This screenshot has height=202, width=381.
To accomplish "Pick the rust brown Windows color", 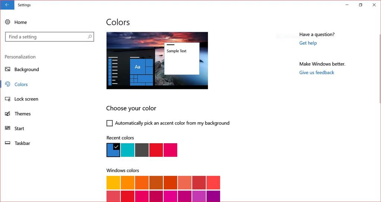I will point(156,183).
